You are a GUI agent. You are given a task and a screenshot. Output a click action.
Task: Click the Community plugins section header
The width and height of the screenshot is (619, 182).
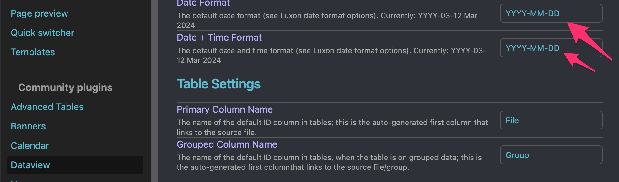pos(65,88)
